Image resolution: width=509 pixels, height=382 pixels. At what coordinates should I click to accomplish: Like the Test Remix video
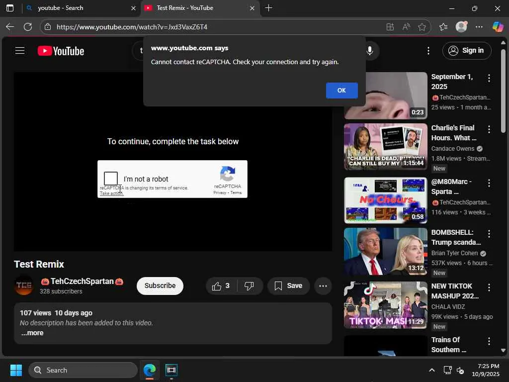(x=221, y=286)
